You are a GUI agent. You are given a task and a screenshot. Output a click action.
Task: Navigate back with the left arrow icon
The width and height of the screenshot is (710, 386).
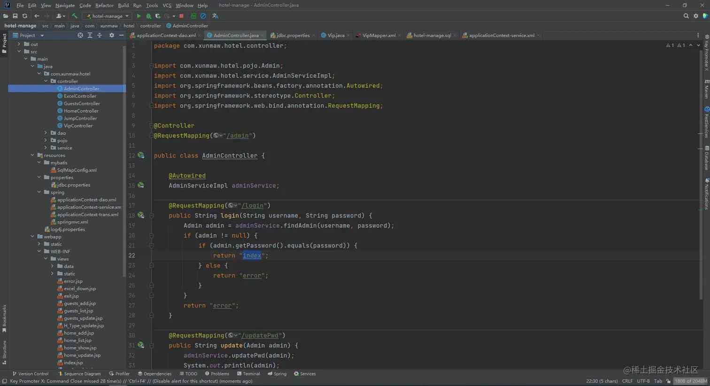pyautogui.click(x=37, y=16)
